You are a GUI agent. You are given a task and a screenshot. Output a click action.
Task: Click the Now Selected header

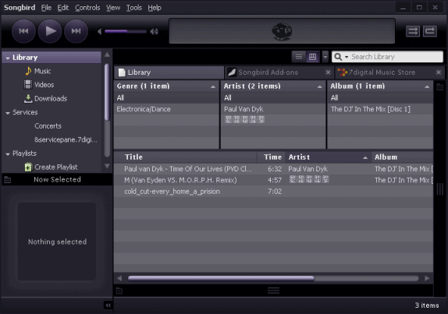tap(57, 179)
